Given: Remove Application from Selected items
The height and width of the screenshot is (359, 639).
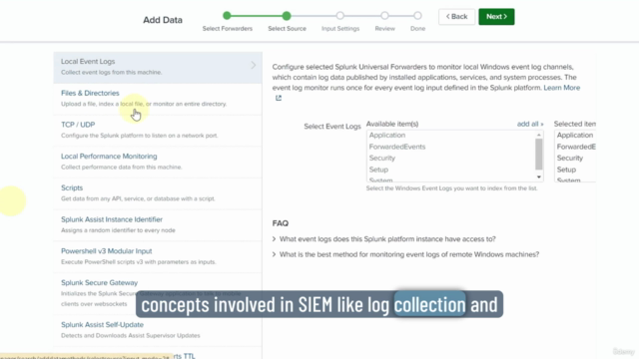Looking at the screenshot, I should pyautogui.click(x=575, y=136).
